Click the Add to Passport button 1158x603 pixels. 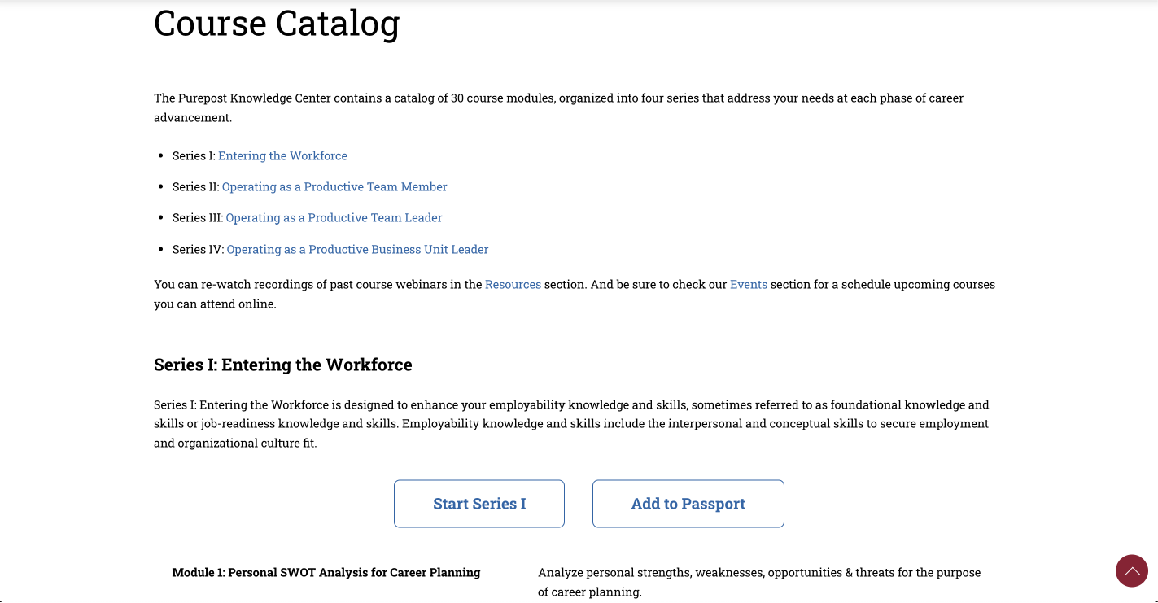click(688, 503)
